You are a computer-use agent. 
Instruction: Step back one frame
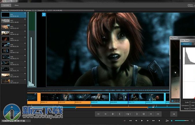tap(136, 121)
